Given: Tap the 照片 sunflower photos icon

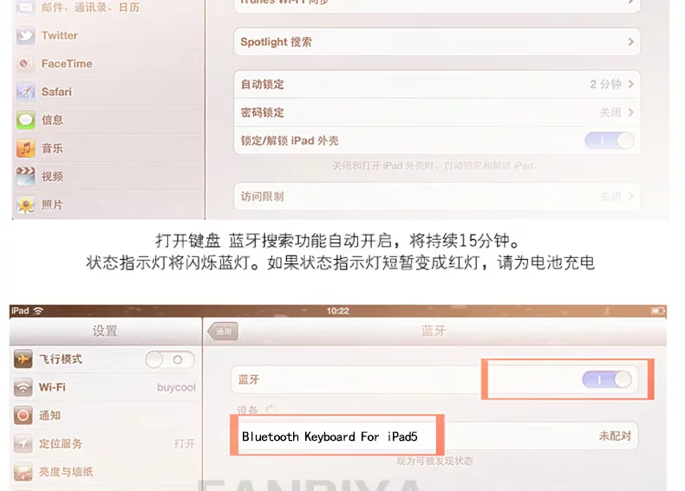Looking at the screenshot, I should point(26,204).
